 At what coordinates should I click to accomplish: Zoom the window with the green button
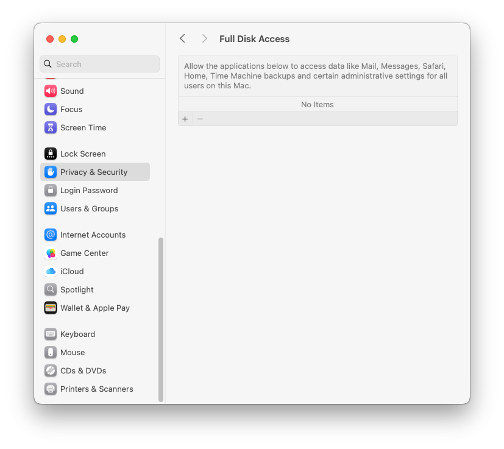[74, 39]
